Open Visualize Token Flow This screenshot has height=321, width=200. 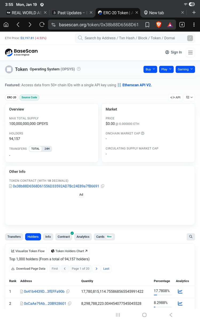(28, 251)
